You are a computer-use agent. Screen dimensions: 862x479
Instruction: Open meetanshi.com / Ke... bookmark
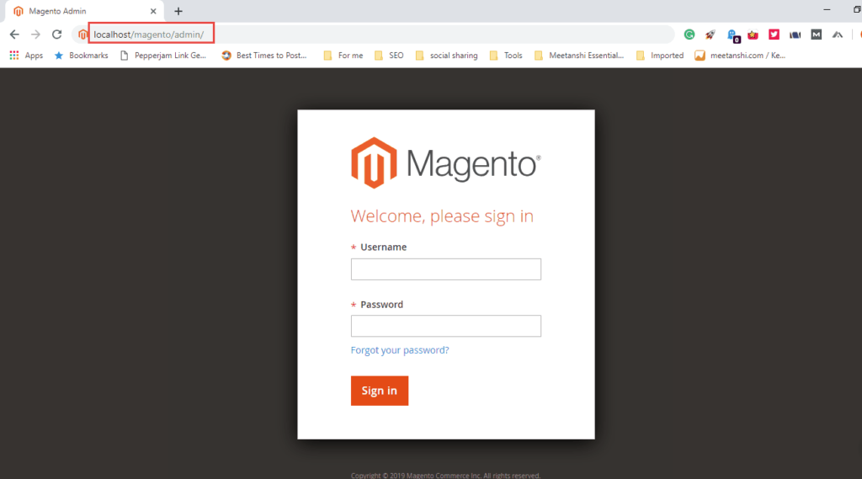(740, 56)
